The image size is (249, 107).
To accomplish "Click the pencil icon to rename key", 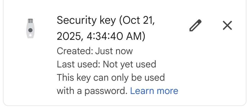I will tap(195, 26).
